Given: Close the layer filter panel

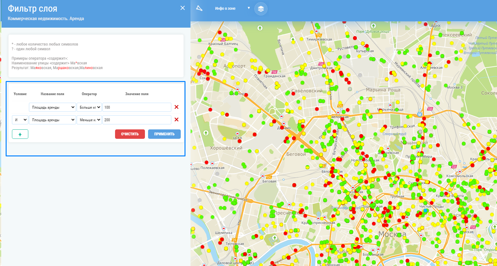Looking at the screenshot, I should point(183,8).
